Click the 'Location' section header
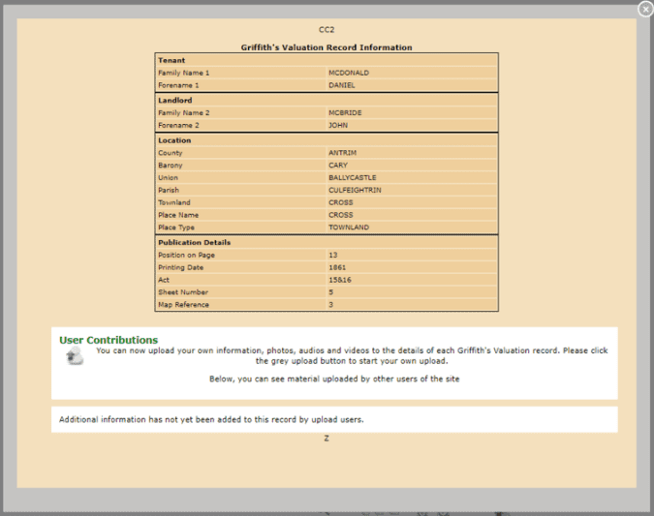 [x=174, y=140]
